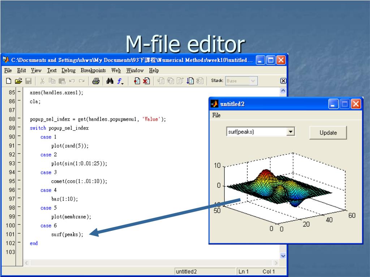
Task: Open the Web menu
Action: 116,70
